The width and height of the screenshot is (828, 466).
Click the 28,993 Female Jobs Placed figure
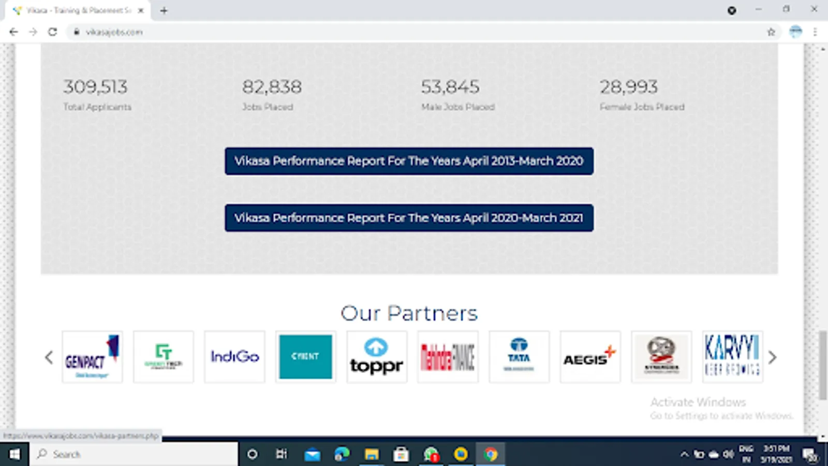[x=629, y=87]
